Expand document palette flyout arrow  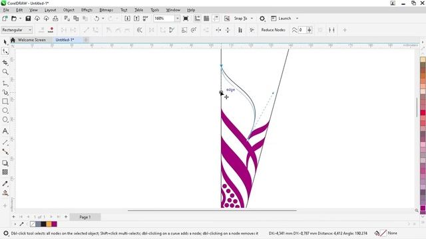coord(15,224)
